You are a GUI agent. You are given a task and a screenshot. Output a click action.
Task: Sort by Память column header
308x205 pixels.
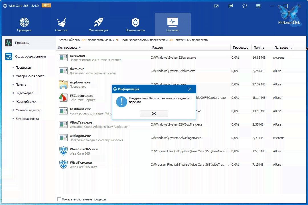[x=262, y=48]
